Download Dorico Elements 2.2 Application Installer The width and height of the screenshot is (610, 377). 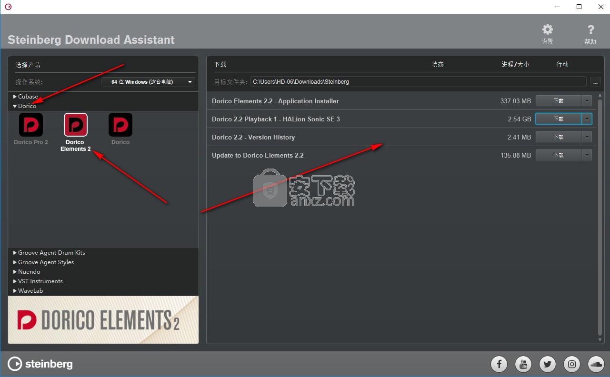click(x=559, y=101)
